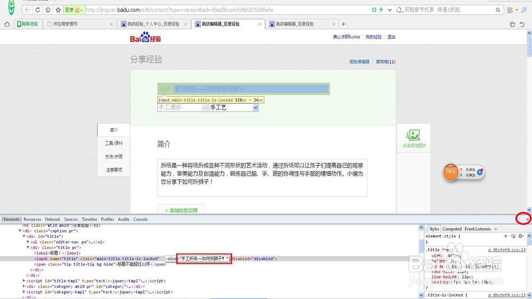Open the Timeline devtools tab
This screenshot has width=532, height=299.
(x=89, y=219)
